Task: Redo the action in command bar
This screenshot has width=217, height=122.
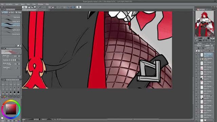Action: (x=43, y=7)
